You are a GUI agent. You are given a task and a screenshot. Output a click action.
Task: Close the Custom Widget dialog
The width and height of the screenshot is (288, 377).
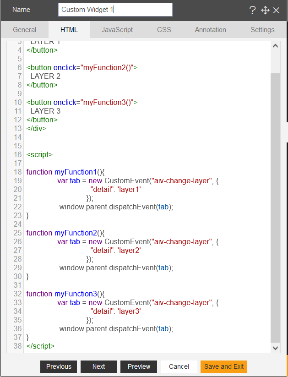pyautogui.click(x=276, y=10)
